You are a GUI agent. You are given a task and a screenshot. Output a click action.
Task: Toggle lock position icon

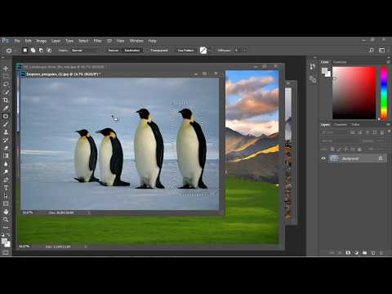coord(345,149)
